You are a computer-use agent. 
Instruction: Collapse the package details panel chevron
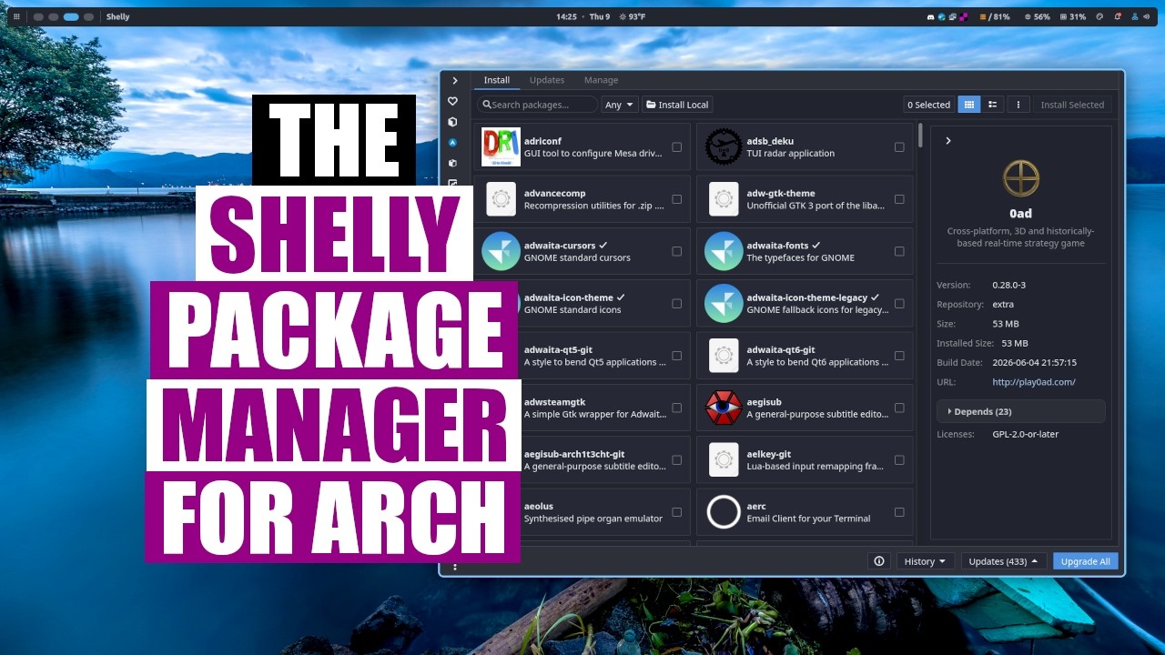[x=947, y=141]
